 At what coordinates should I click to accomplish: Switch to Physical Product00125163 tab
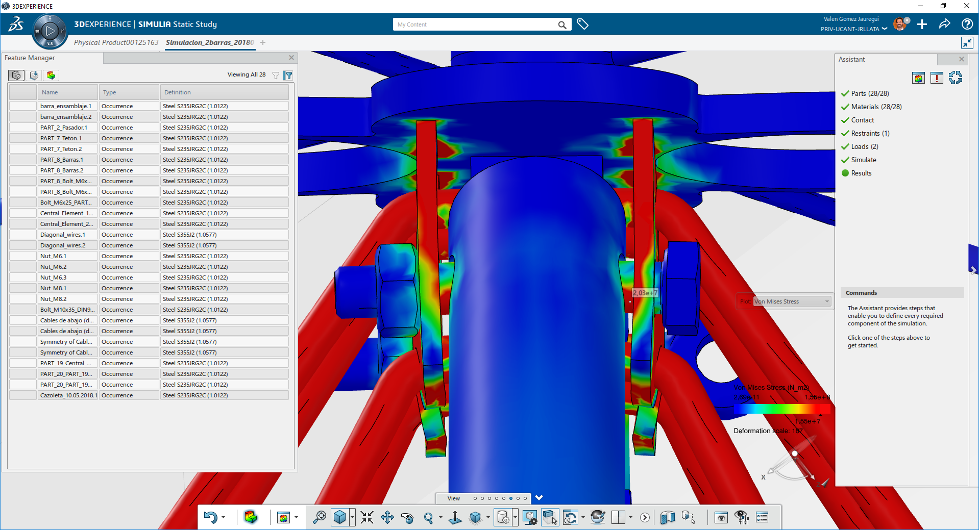[116, 42]
